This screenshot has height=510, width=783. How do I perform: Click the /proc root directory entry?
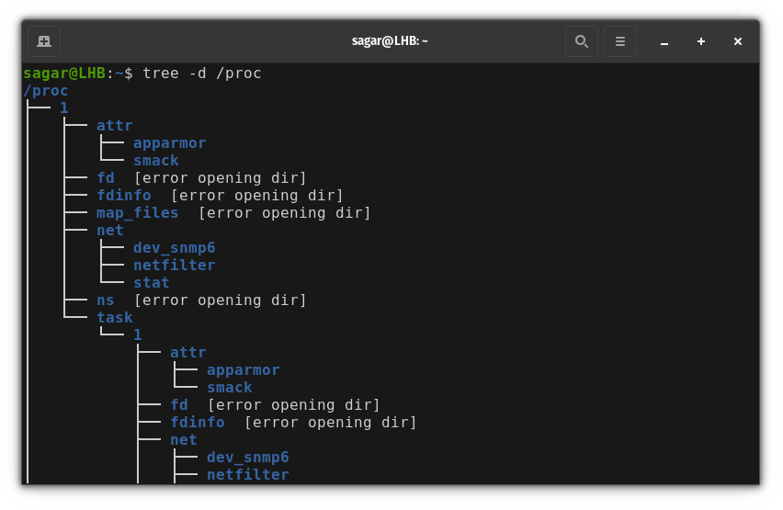tap(45, 91)
